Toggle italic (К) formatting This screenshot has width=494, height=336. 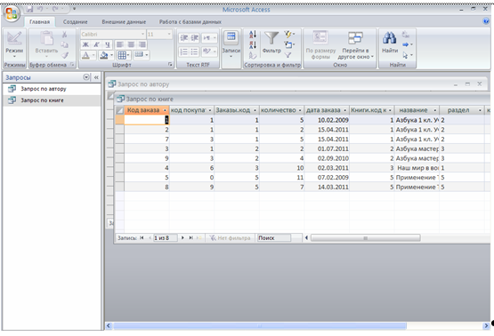click(x=96, y=44)
